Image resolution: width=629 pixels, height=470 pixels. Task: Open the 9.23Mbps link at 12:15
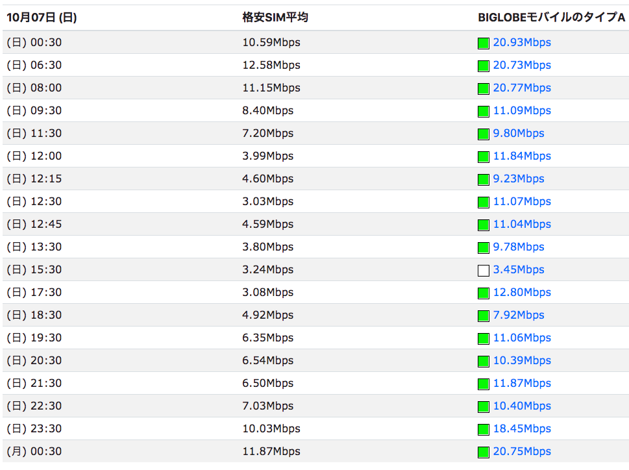click(519, 179)
